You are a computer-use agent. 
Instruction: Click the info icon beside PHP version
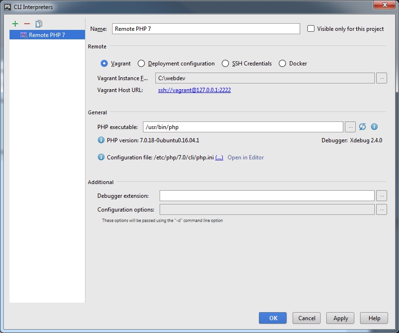[101, 139]
